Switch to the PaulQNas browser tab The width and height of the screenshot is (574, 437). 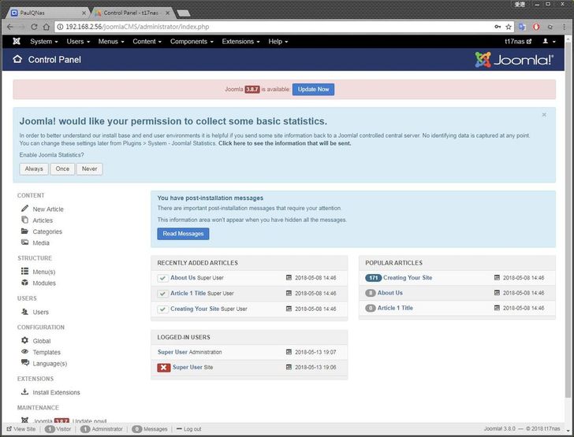click(x=46, y=13)
